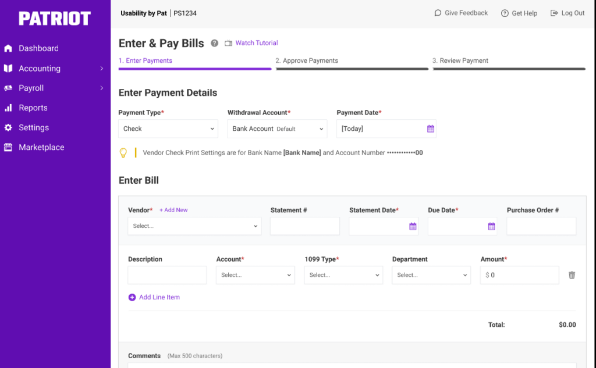This screenshot has height=368, width=596.
Task: Open the Account select dropdown
Action: [x=256, y=275]
